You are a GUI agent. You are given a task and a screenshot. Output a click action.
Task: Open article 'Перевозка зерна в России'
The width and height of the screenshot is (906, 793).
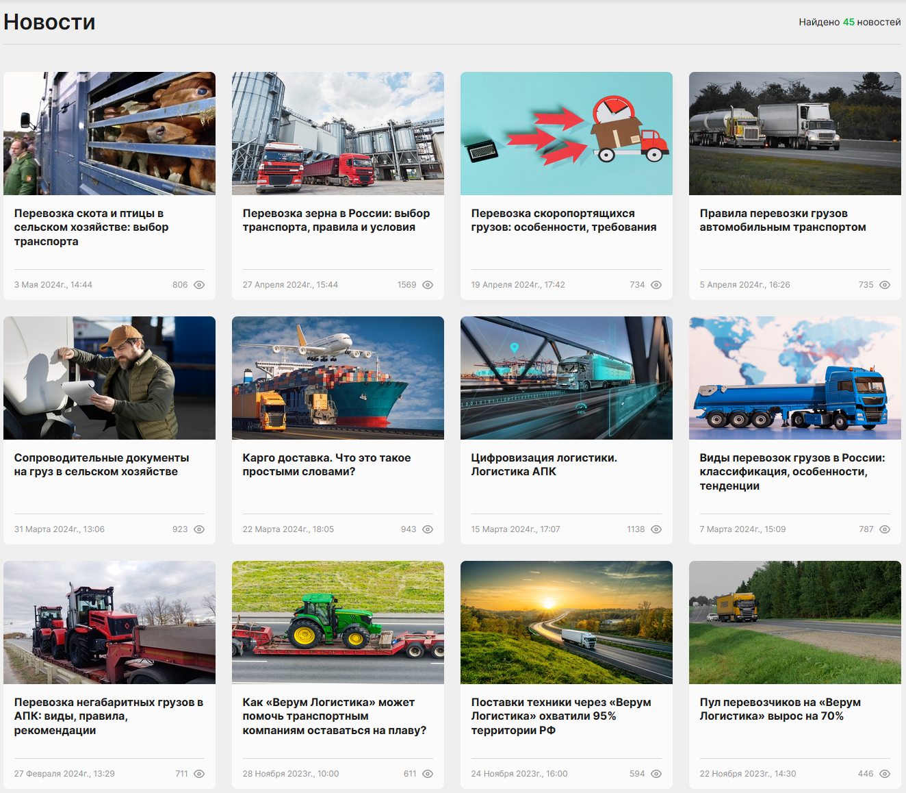337,221
